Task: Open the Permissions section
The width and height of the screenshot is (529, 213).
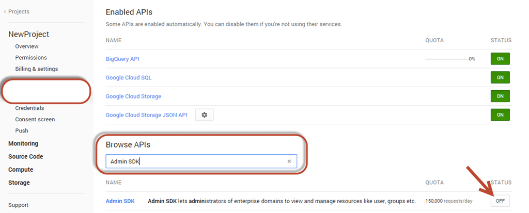Action: (31, 58)
